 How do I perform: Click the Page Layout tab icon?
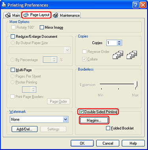tap(26, 15)
